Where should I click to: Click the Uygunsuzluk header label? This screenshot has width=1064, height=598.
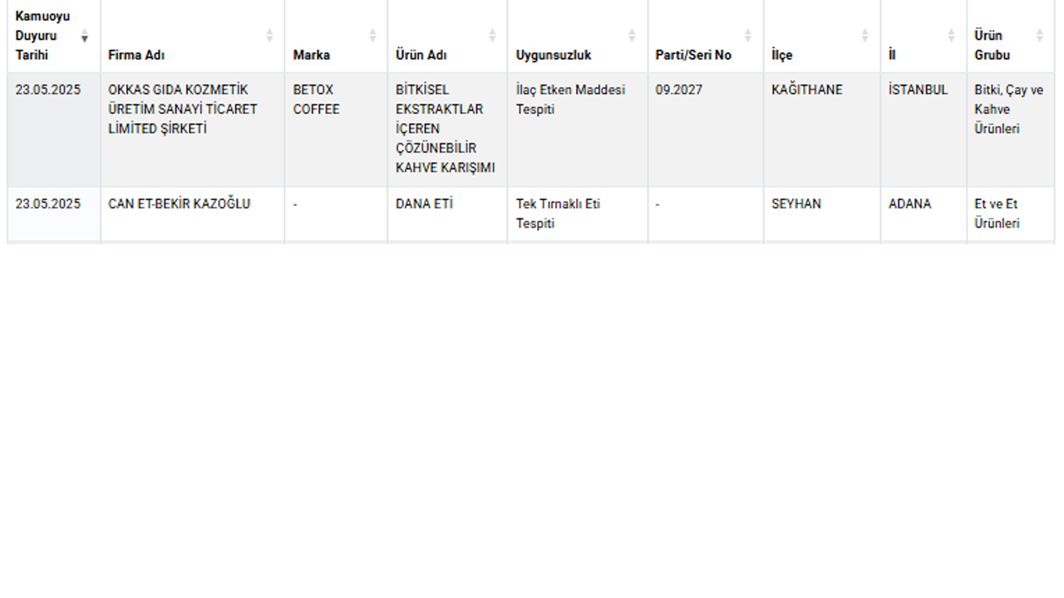pos(554,56)
